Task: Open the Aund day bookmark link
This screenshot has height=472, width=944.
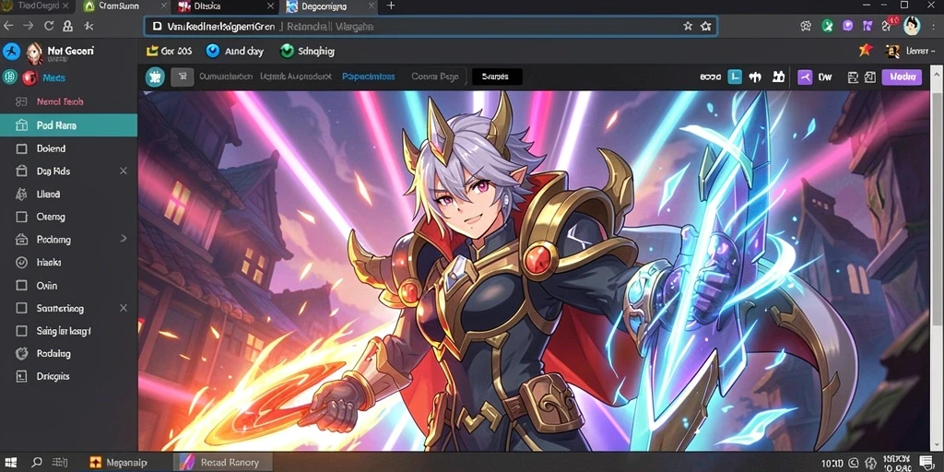Action: (x=235, y=52)
